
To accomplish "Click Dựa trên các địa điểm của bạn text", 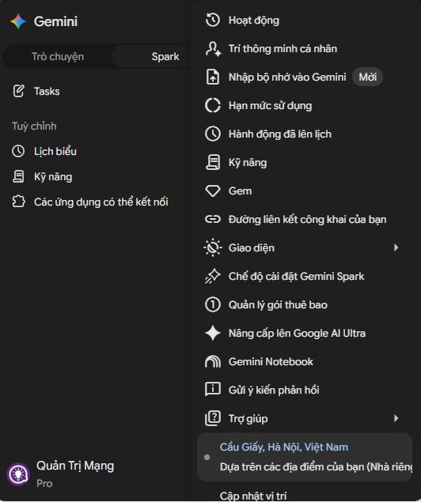I will pyautogui.click(x=317, y=466).
